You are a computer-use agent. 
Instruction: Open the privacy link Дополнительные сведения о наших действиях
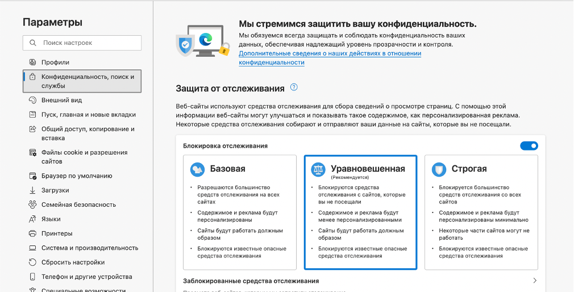click(x=330, y=58)
